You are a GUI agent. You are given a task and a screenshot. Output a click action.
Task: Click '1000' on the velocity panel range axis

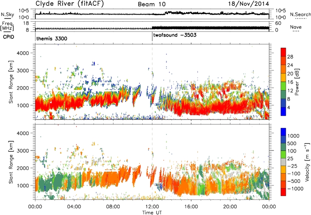pyautogui.click(x=23, y=186)
